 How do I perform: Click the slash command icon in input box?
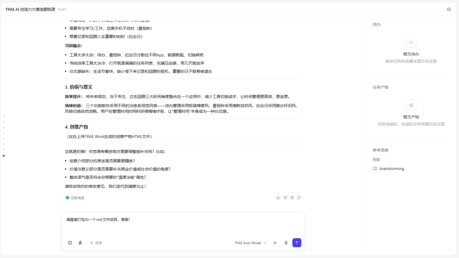click(x=70, y=243)
